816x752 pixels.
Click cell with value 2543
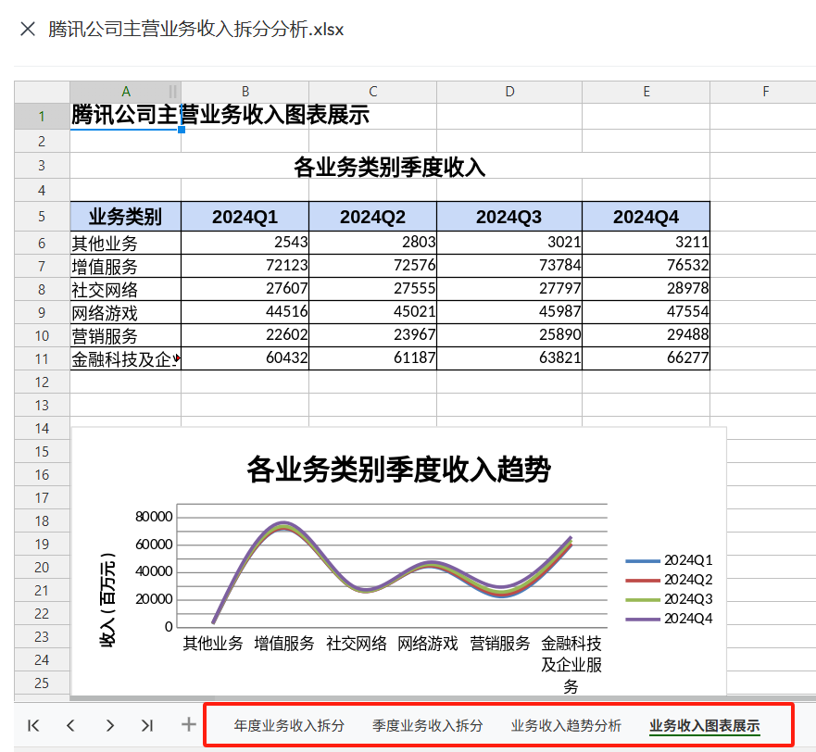(245, 243)
